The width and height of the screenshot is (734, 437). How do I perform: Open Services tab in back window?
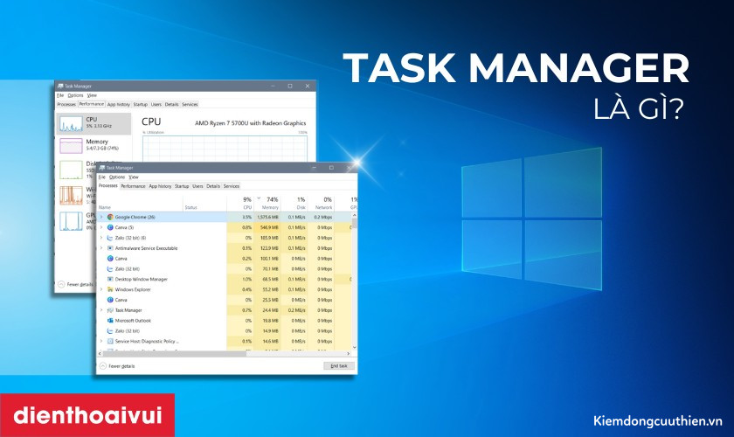(190, 105)
